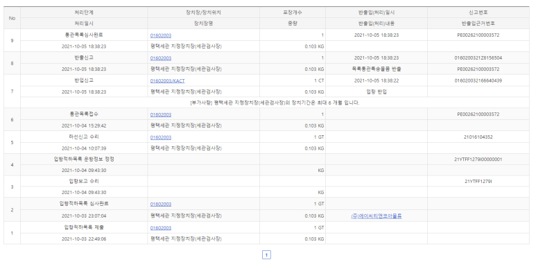Screen dimensions: 536x260
Task: Click 2021-10-04 09:43:30 in row No 4
Action: [84, 171]
